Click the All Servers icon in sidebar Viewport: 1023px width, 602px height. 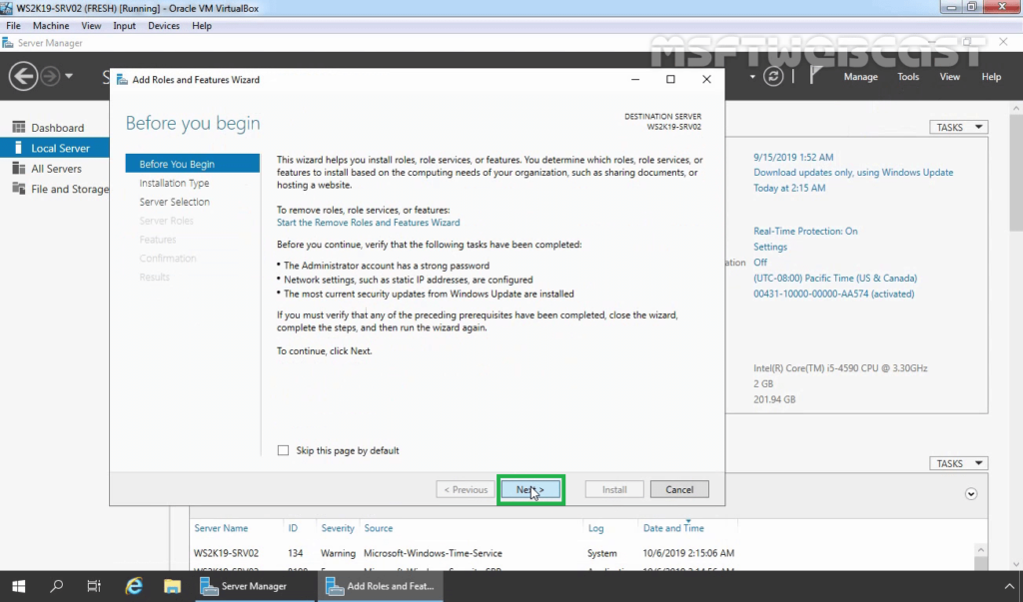click(18, 169)
